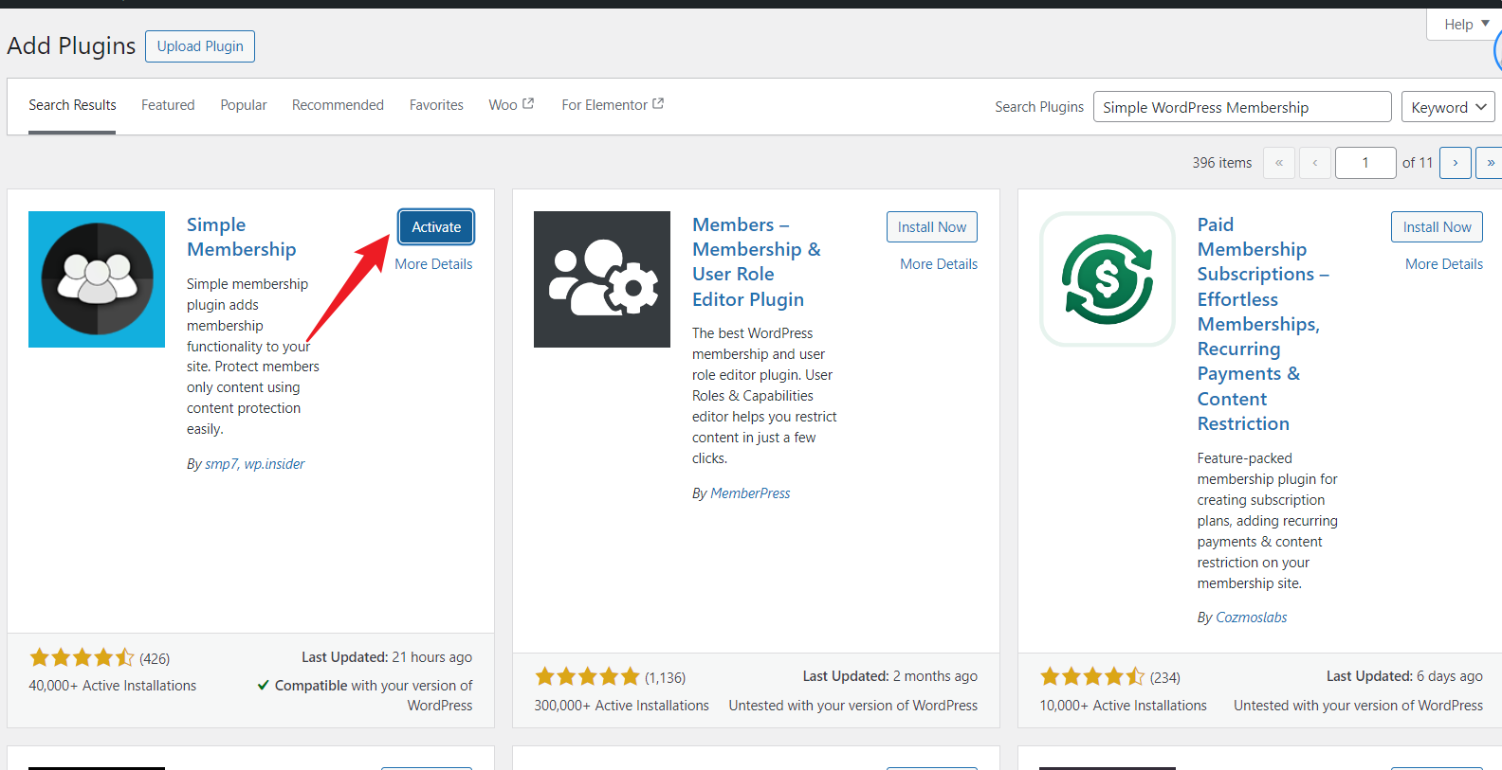Go to the last results page

pyautogui.click(x=1490, y=163)
